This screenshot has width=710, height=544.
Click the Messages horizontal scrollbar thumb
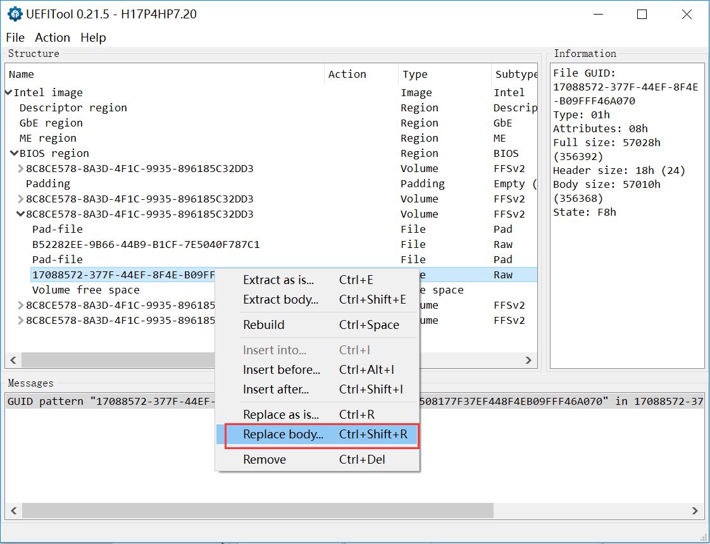258,510
